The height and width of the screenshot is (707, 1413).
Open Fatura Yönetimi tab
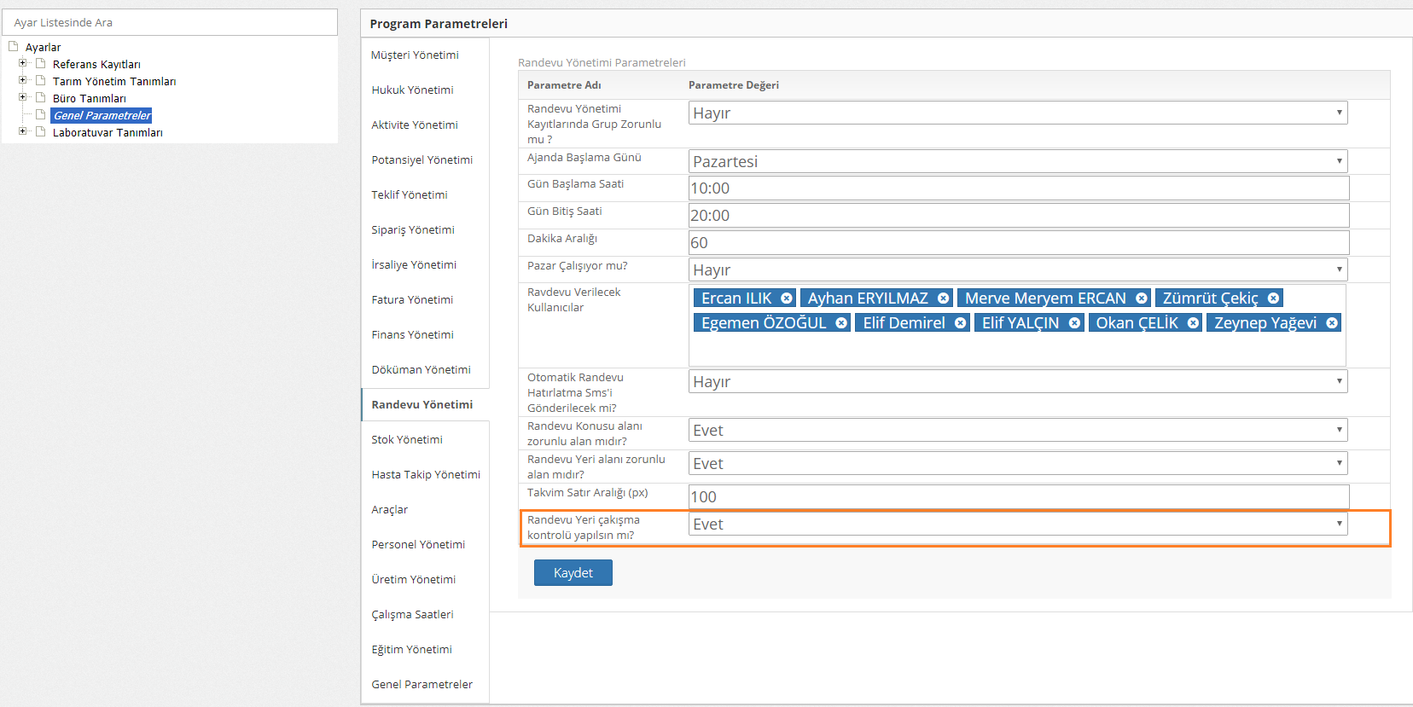(x=412, y=300)
